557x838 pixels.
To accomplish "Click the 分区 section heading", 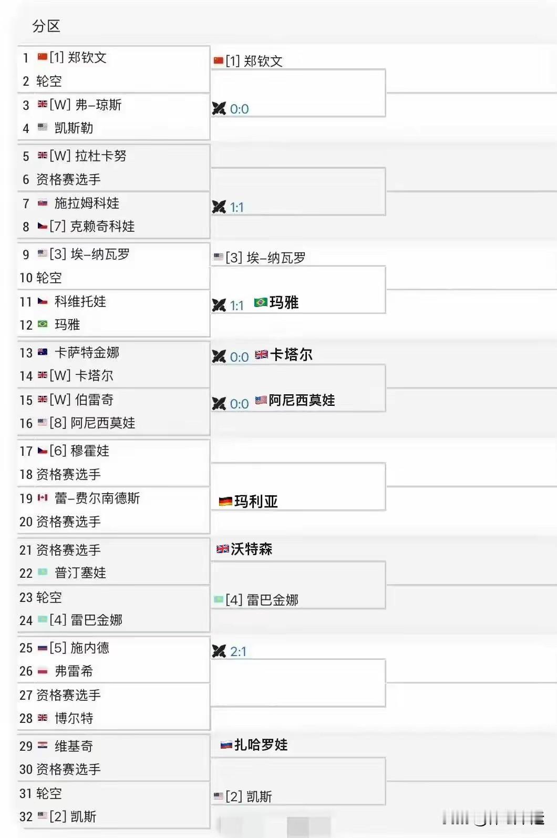I will 46,26.
